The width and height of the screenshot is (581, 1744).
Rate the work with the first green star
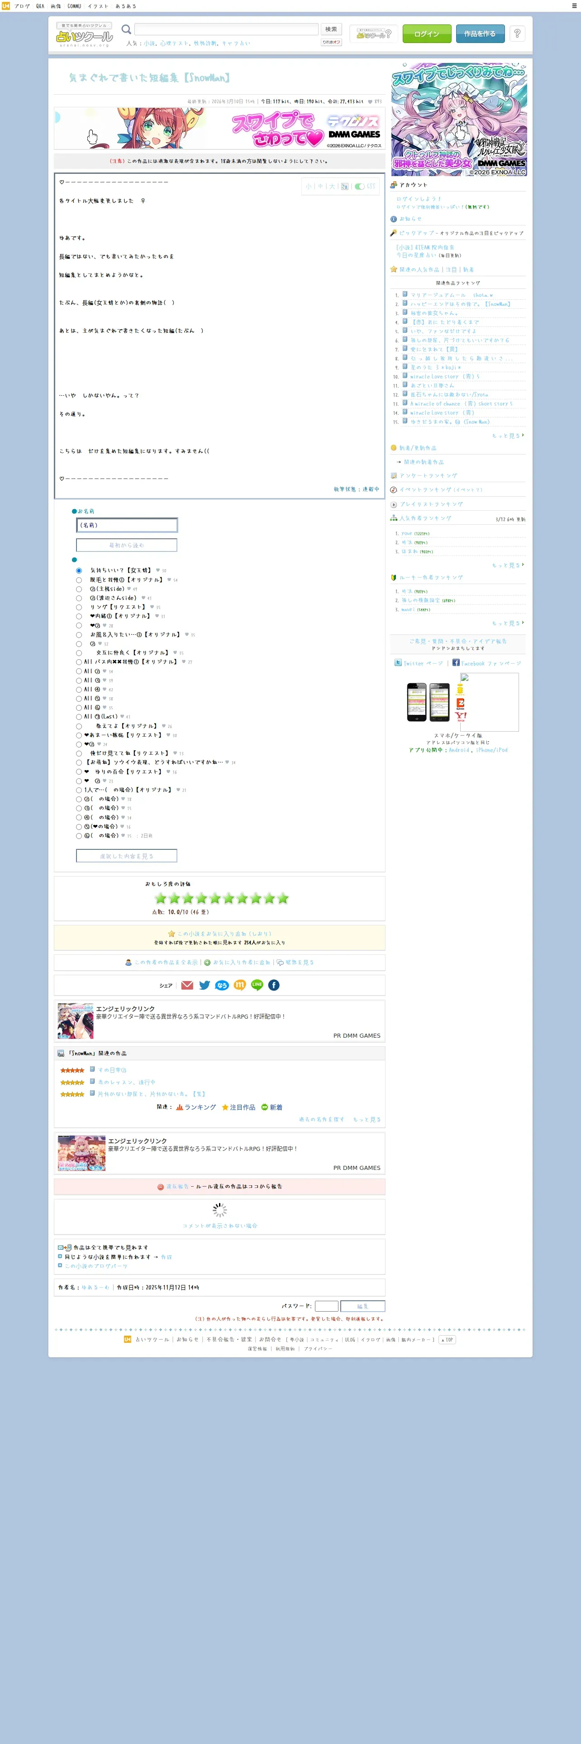pos(160,898)
